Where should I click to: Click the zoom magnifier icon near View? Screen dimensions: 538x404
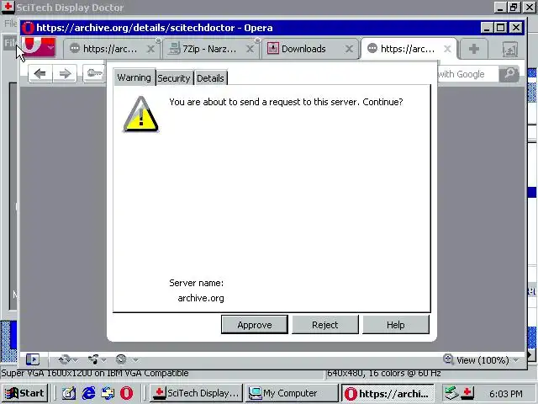(448, 359)
